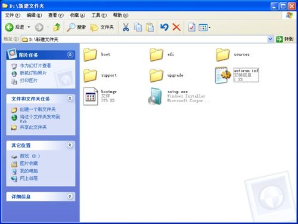Viewport: 298px width, 224px height.
Task: Toggle the Folders (文件夹) pane
Action: coord(102,27)
